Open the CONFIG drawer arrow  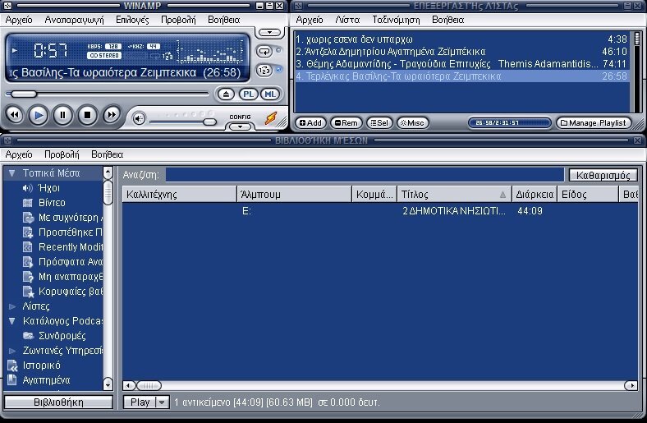pyautogui.click(x=240, y=126)
